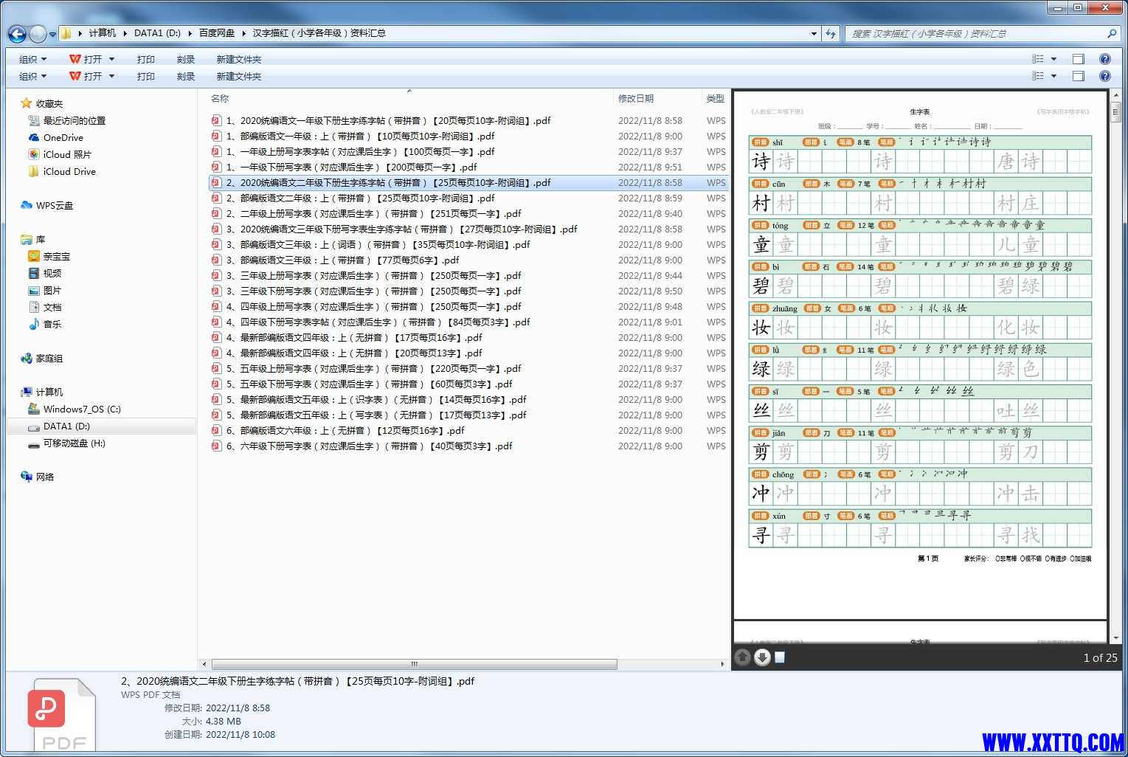Open the 图片 library
1128x757 pixels.
coord(52,290)
